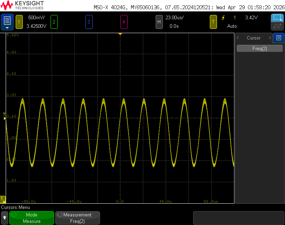The height and width of the screenshot is (225, 285).
Task: Enable channel 2 green button
Action: pos(54,22)
